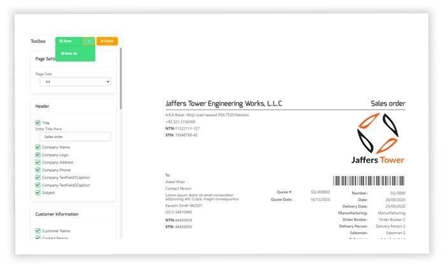Click the Sales order title in the preview

click(388, 104)
